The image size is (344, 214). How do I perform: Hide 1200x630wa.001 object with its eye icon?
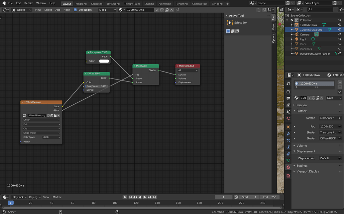(340, 29)
